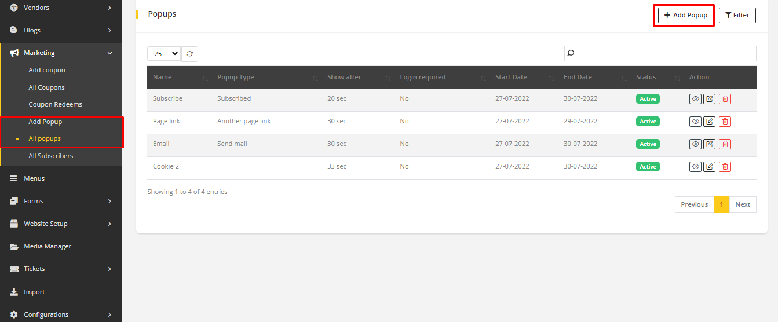Click the Media Manager folder icon
Viewport: 778px width, 322px height.
click(x=14, y=246)
